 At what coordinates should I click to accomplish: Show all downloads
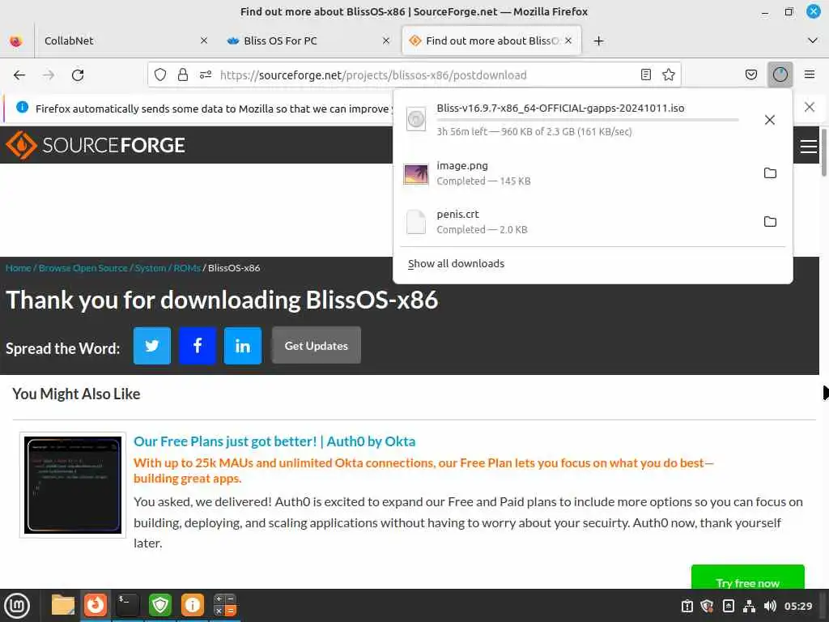[456, 263]
